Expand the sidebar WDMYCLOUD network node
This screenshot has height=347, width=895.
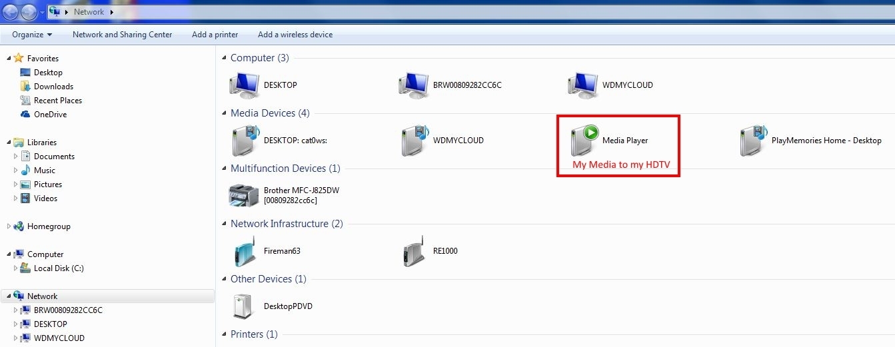16,338
